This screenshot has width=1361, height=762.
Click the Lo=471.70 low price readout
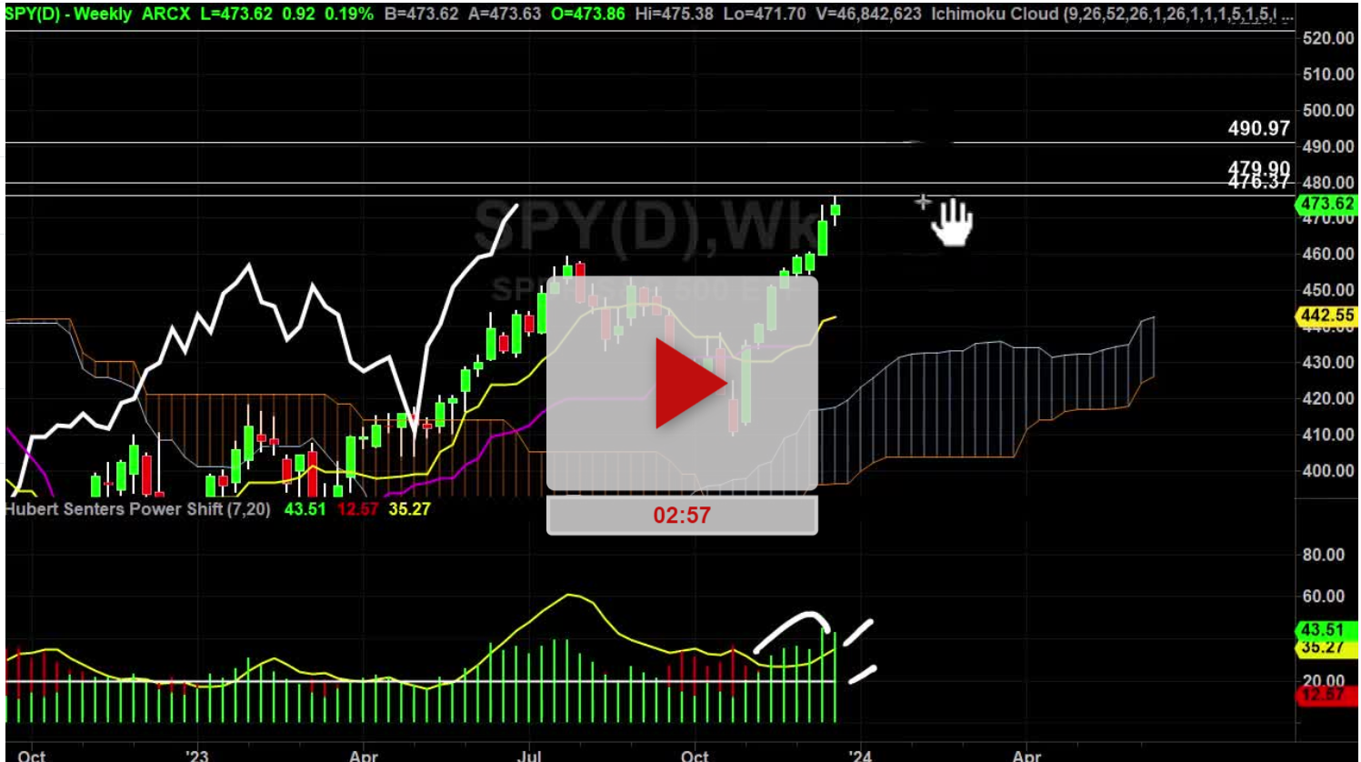[x=766, y=14]
